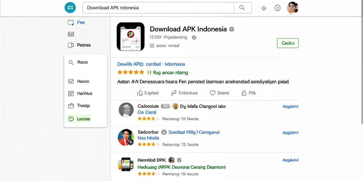
Task: Click the 'Expbed' thumbs-up action
Action: pos(148,93)
